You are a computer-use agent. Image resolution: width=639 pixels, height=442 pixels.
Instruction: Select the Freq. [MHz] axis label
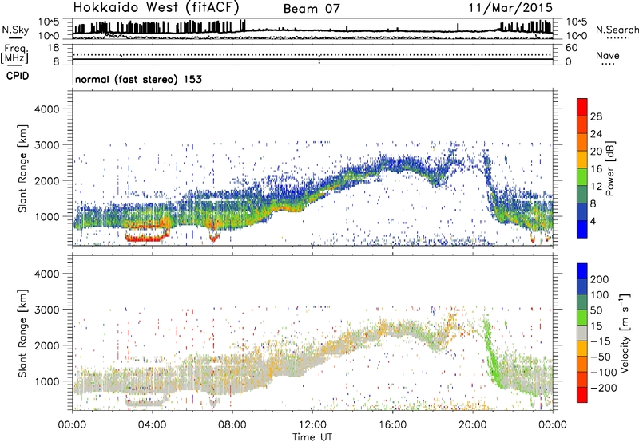(15, 53)
